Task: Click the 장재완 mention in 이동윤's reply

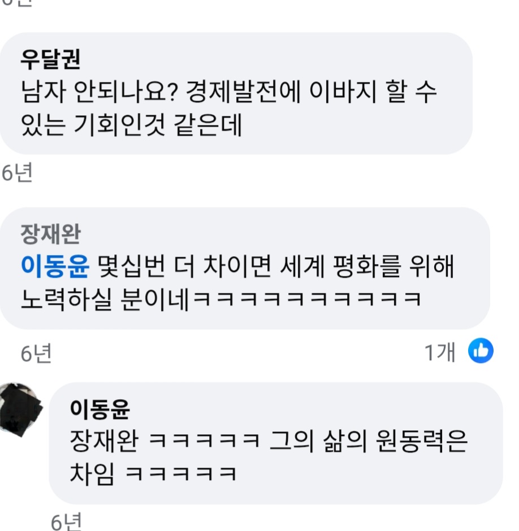Action: click(x=104, y=441)
